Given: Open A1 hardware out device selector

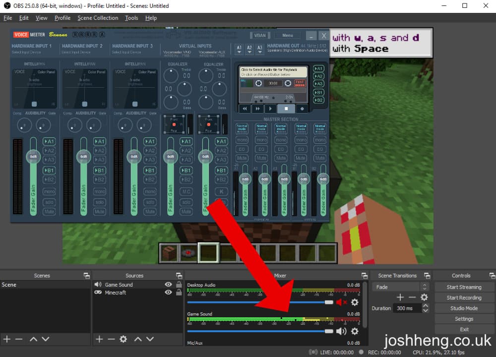Looking at the screenshot, I should tap(239, 49).
